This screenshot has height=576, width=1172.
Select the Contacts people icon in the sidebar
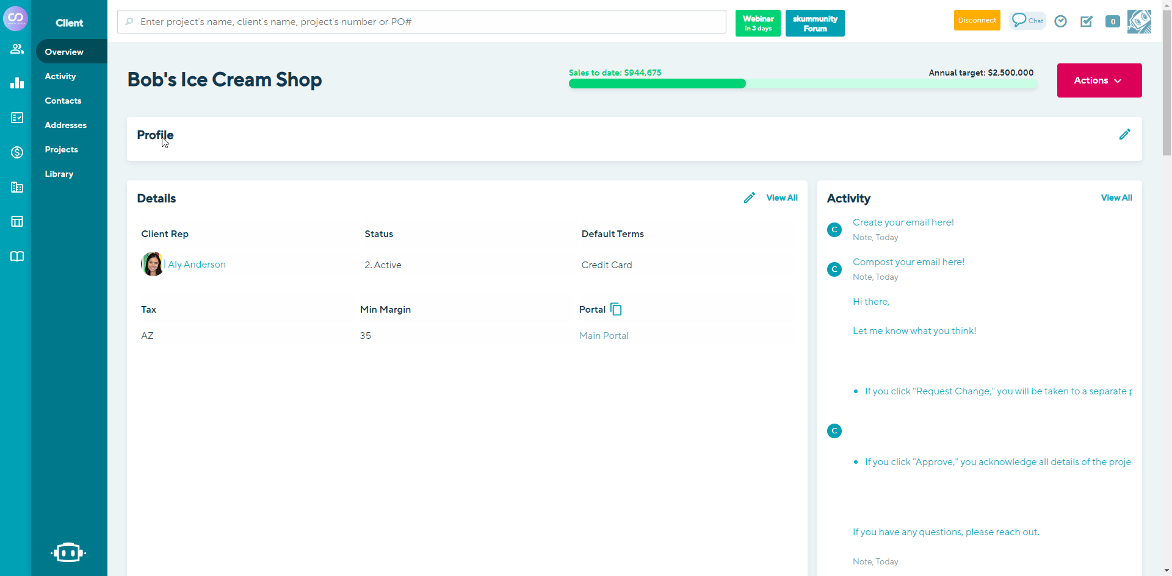(16, 49)
